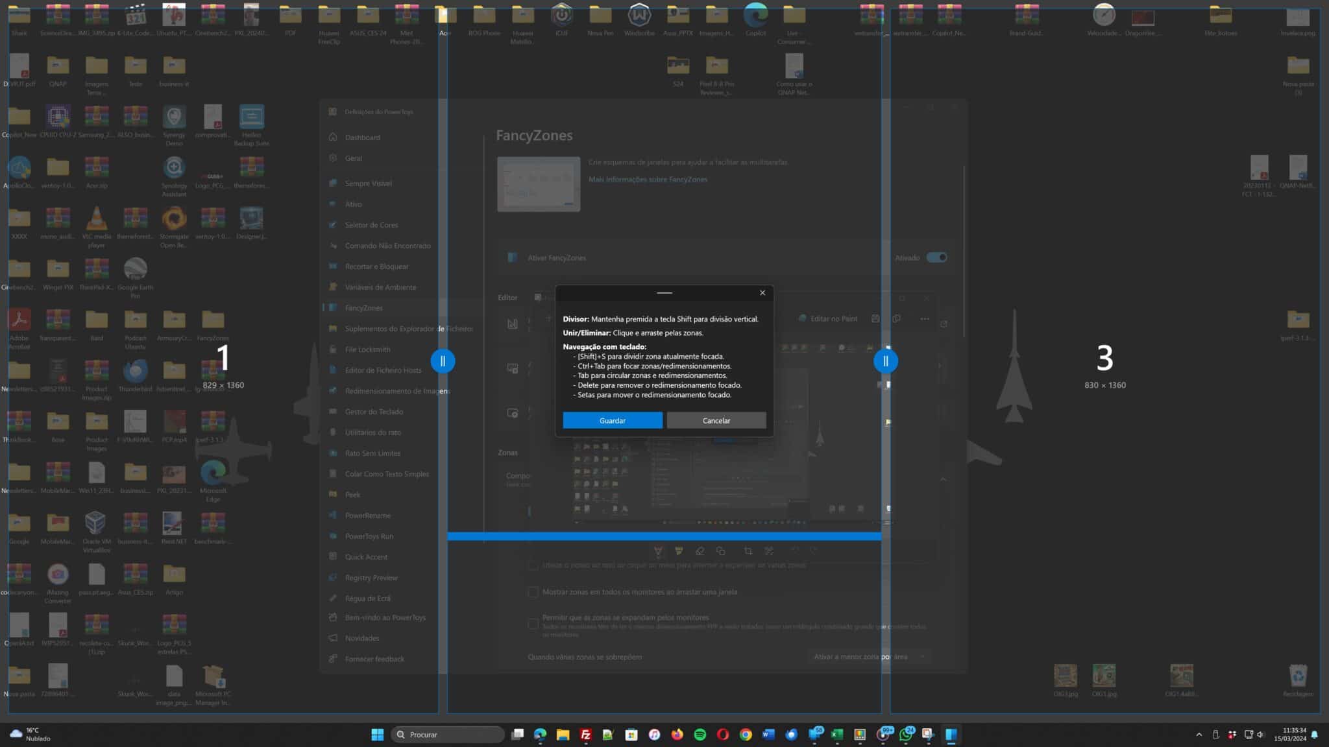Click the divider handle between zones 1 and 2
The width and height of the screenshot is (1329, 747).
coord(443,361)
